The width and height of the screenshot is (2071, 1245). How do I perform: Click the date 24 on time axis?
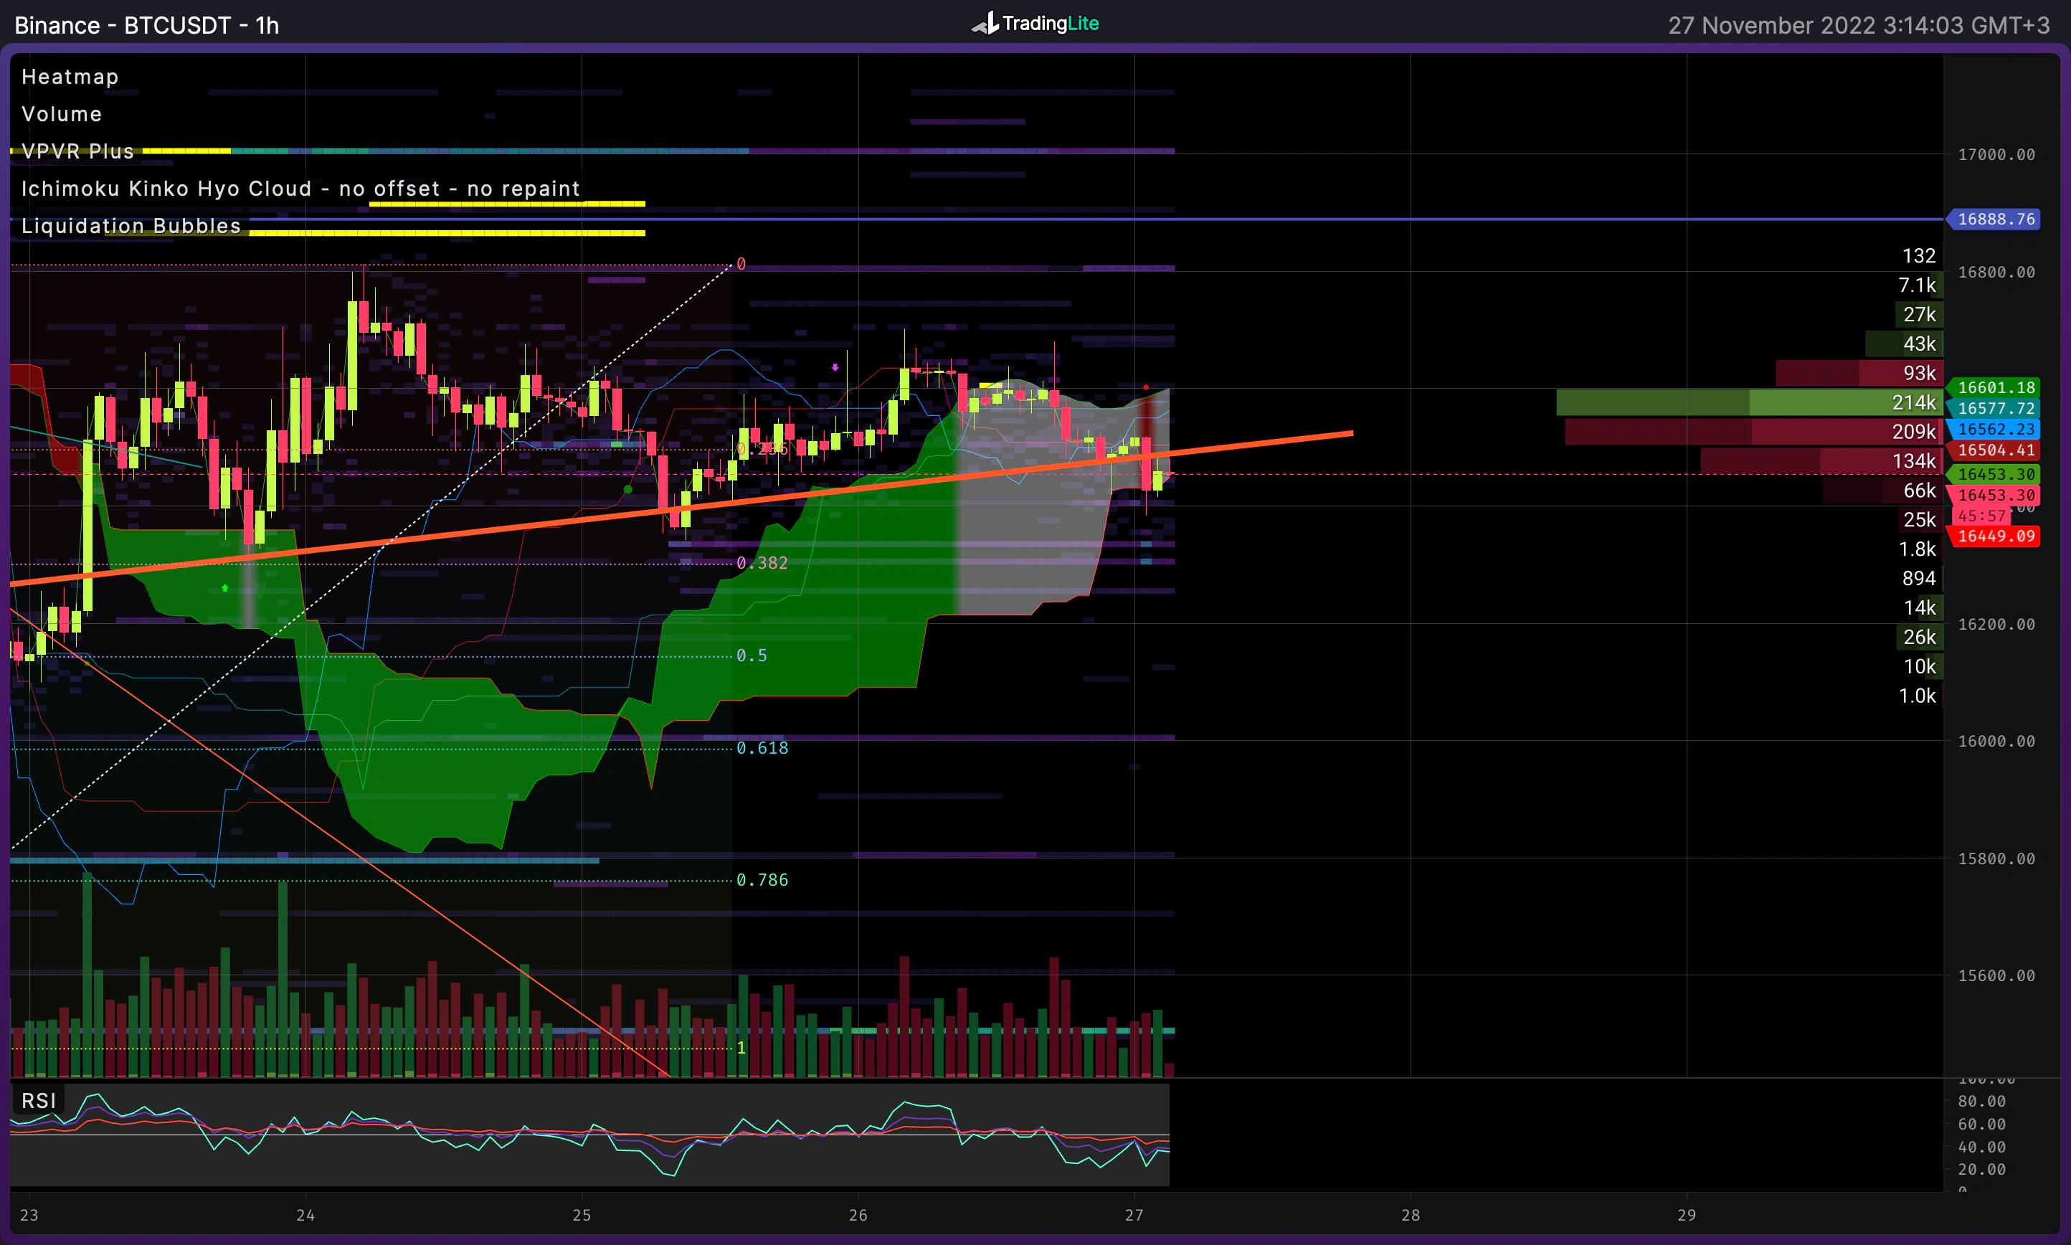coord(305,1215)
